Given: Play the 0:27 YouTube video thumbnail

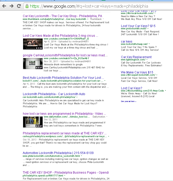Looking at the screenshot, I should click(x=33, y=63).
